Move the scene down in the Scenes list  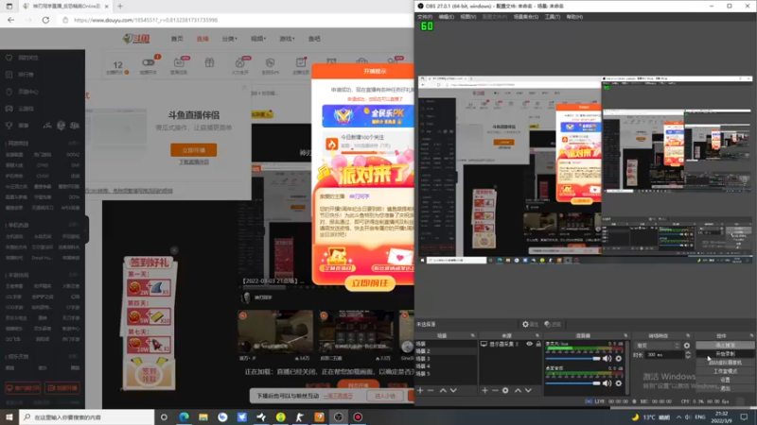(x=453, y=390)
